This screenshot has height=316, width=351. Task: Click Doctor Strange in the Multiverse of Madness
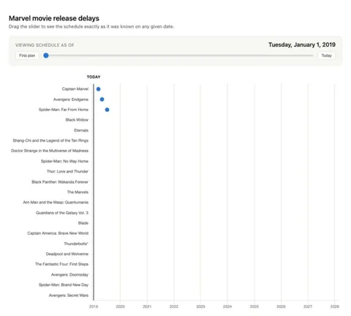(50, 151)
